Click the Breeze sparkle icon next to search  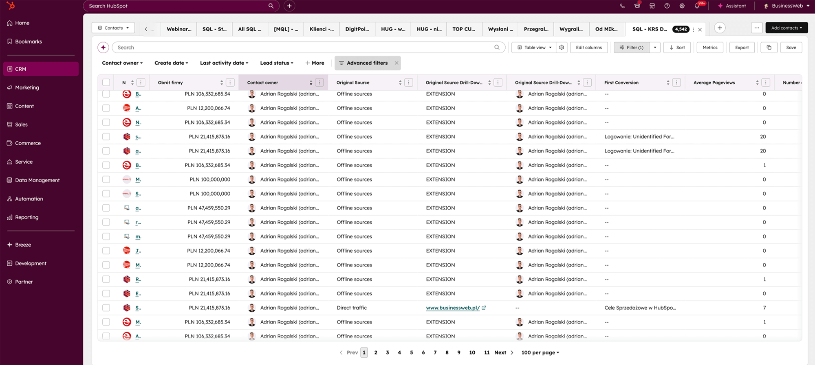(x=103, y=48)
